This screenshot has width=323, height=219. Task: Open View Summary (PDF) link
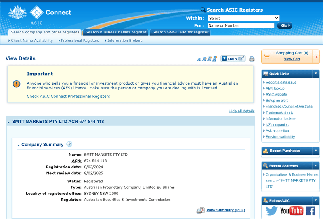(226, 210)
